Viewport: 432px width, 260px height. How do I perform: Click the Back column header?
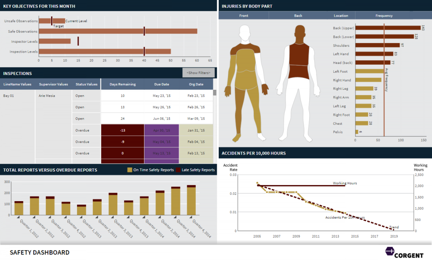pos(298,16)
